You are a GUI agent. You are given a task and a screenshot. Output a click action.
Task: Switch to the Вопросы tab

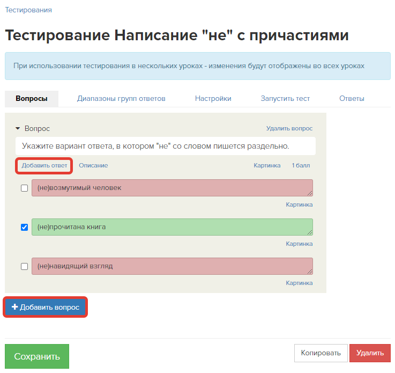pyautogui.click(x=32, y=99)
